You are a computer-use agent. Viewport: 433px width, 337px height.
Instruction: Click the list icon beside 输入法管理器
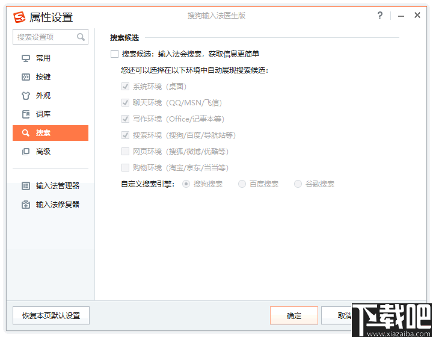coord(26,186)
